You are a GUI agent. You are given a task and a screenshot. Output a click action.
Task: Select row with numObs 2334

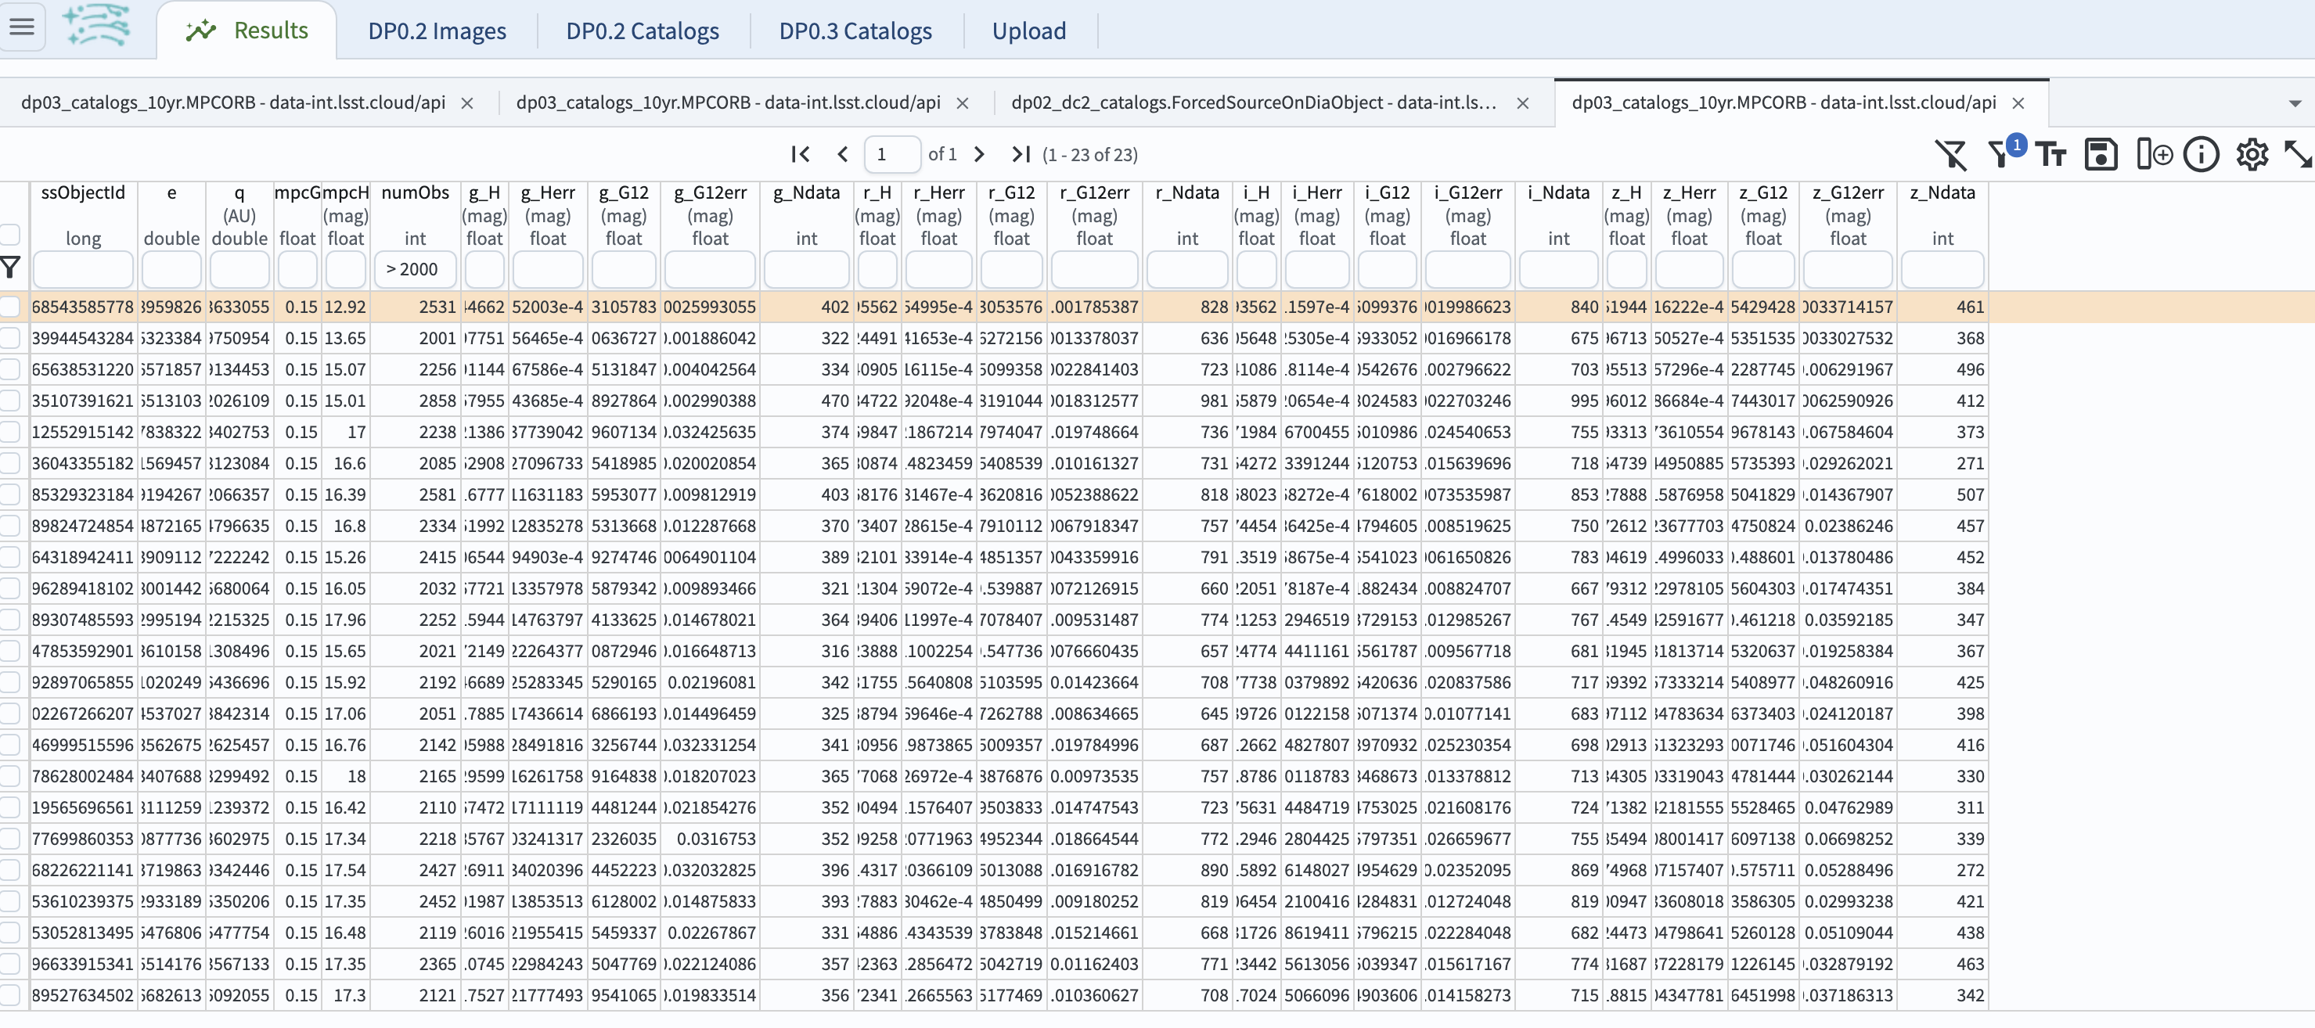tap(10, 526)
